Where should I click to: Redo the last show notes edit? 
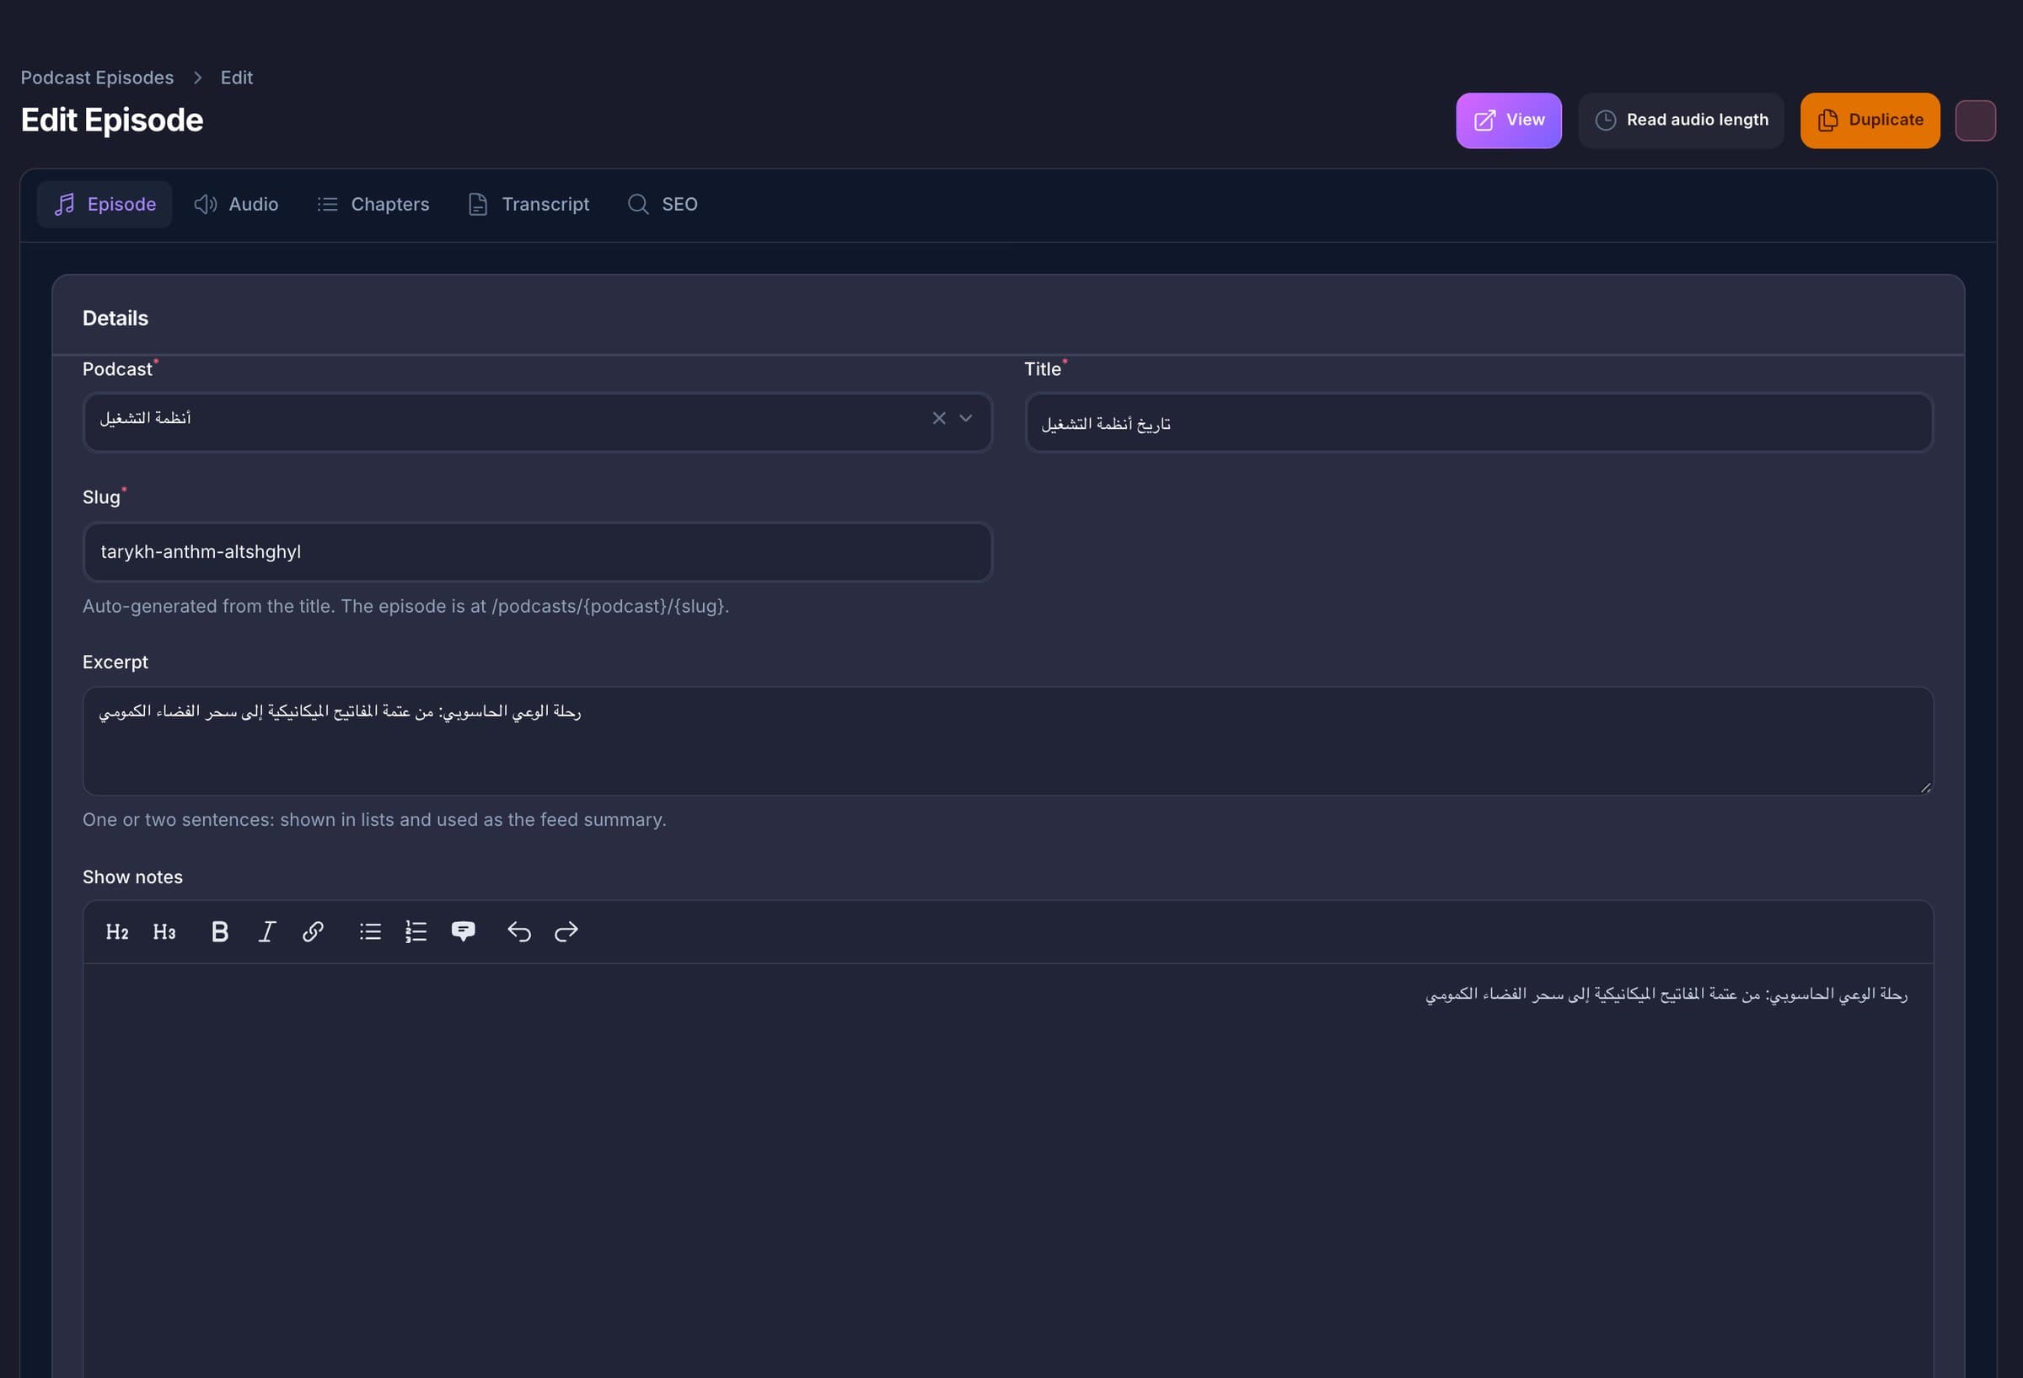pyautogui.click(x=566, y=932)
